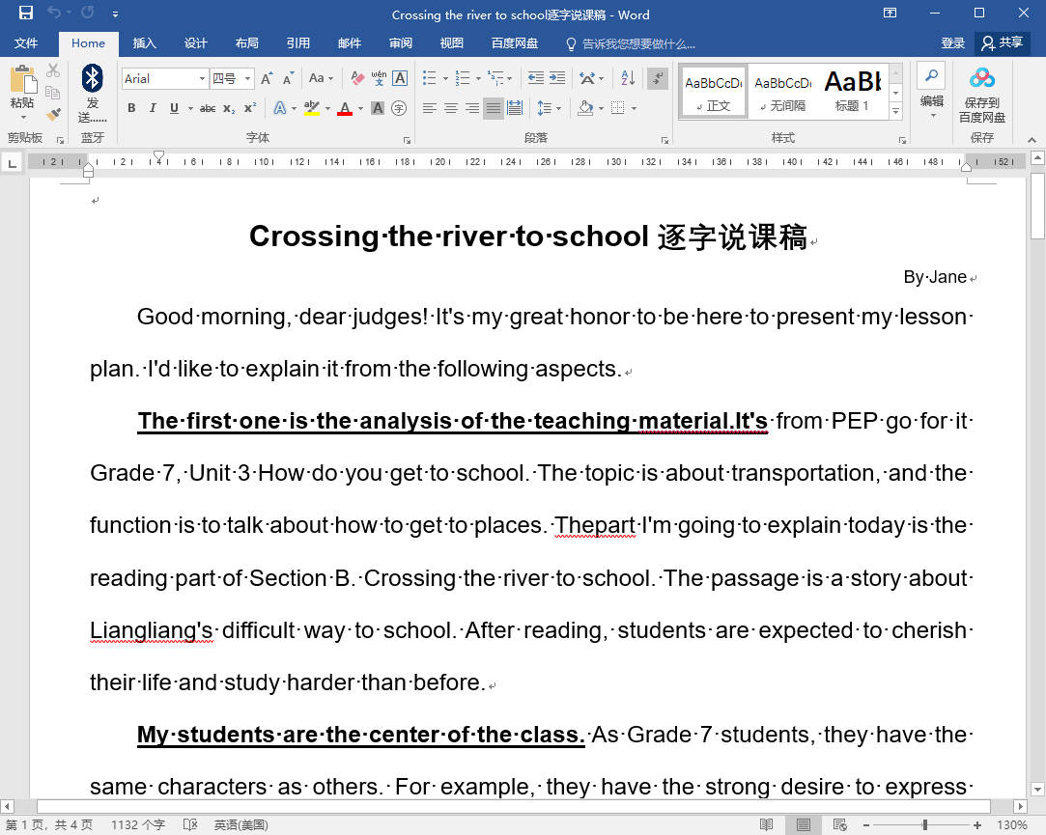Switch to the 插入 Insert tab
The height and width of the screenshot is (835, 1046).
pos(144,43)
